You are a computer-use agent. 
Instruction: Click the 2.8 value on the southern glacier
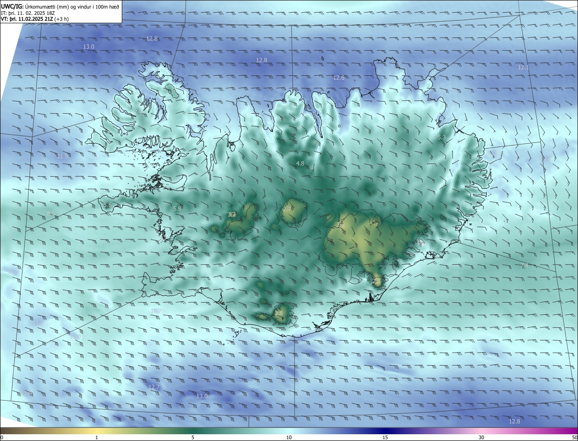279,313
